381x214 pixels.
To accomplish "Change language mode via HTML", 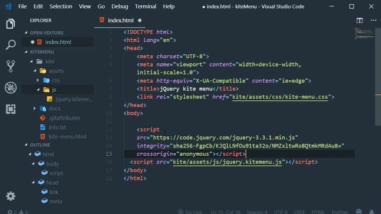I will [318, 212].
